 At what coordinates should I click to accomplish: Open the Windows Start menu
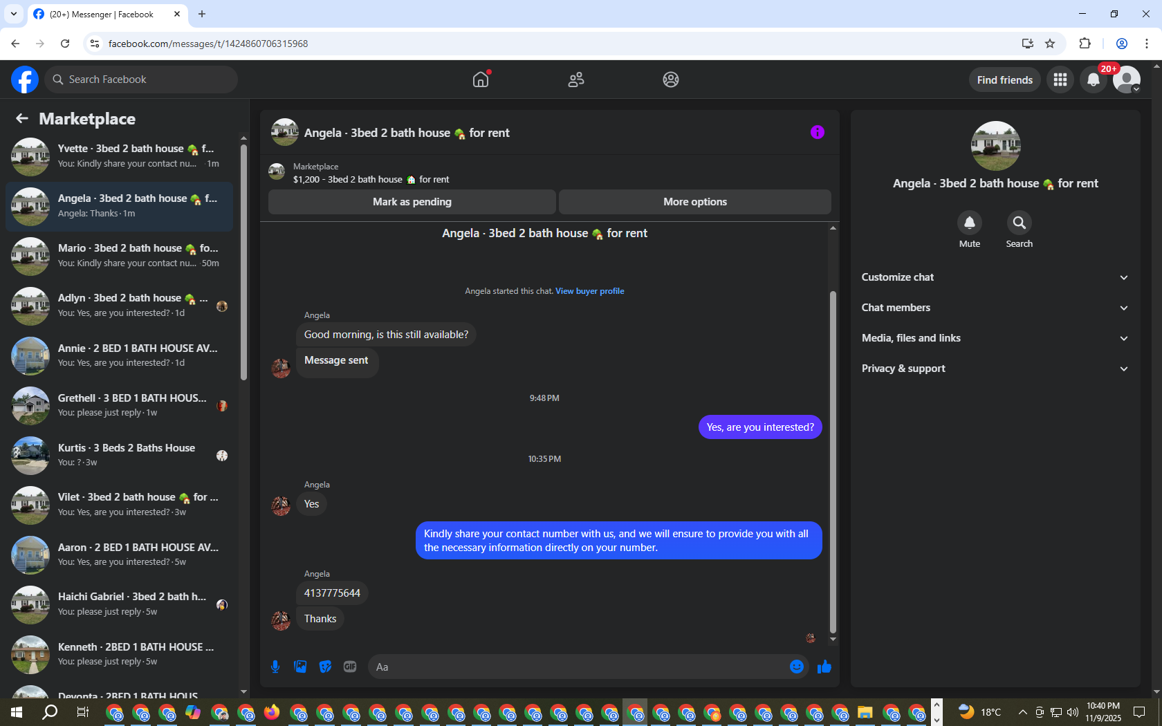(17, 712)
